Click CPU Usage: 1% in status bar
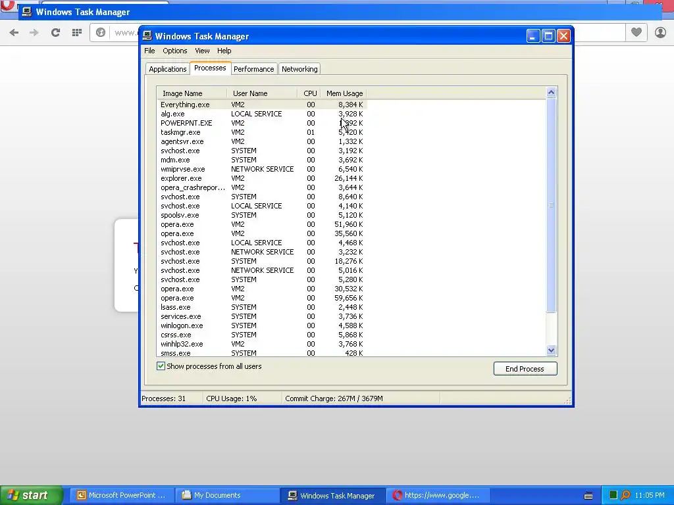Image resolution: width=674 pixels, height=505 pixels. (231, 398)
